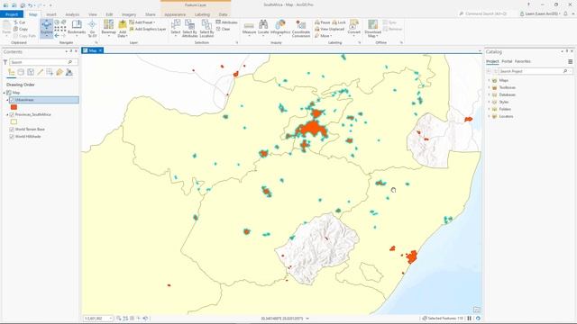Open Select By Location

click(206, 28)
